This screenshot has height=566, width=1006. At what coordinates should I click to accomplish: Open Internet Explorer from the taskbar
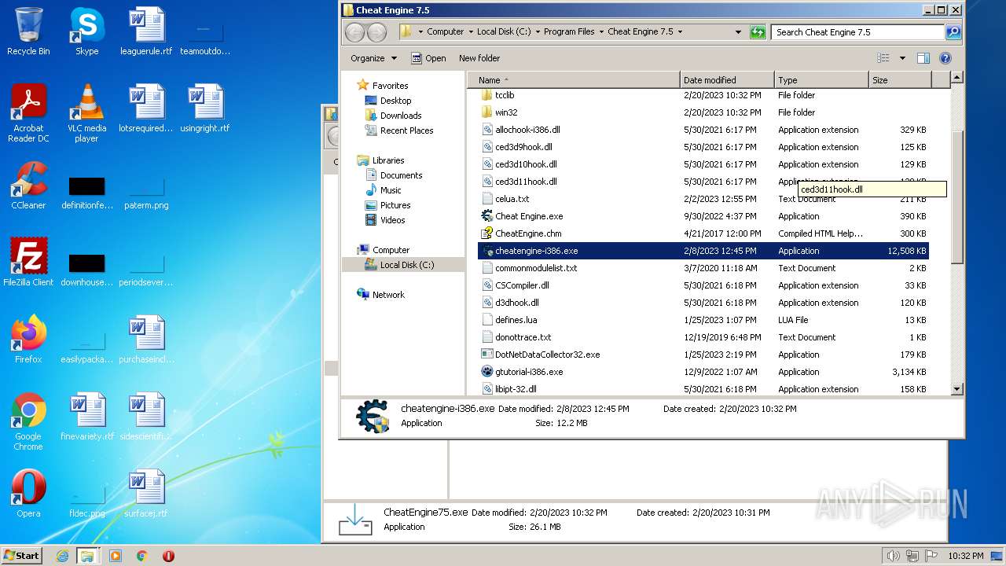pyautogui.click(x=62, y=556)
